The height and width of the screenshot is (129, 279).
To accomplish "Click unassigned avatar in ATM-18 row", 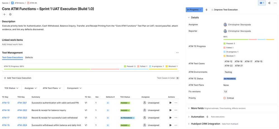I will click(x=145, y=110).
